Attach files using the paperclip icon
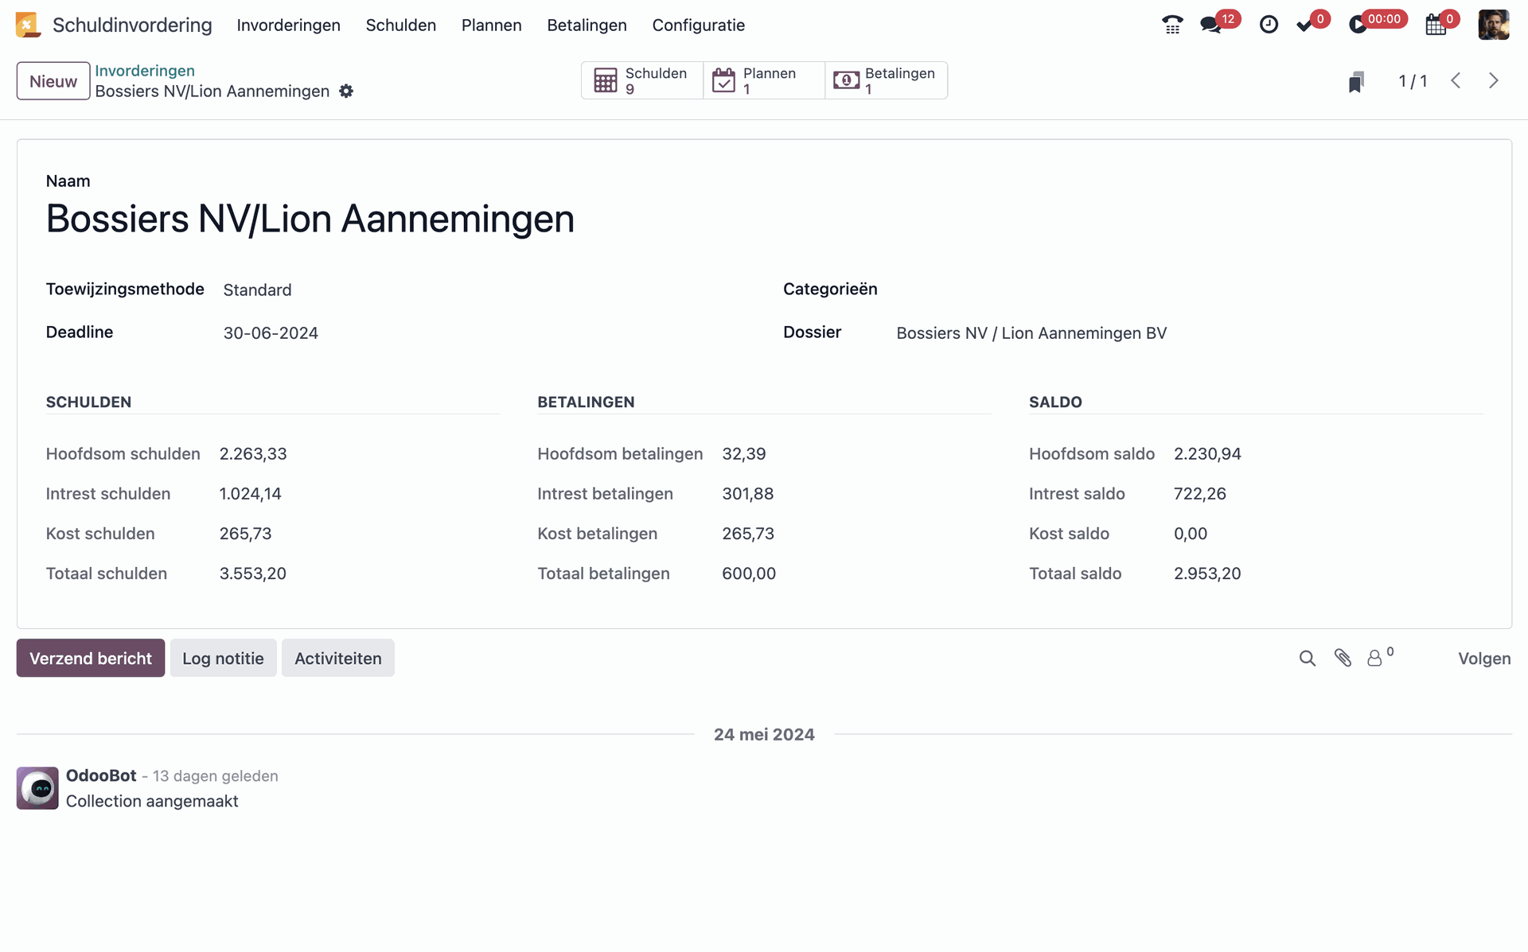The image size is (1528, 952). tap(1343, 659)
